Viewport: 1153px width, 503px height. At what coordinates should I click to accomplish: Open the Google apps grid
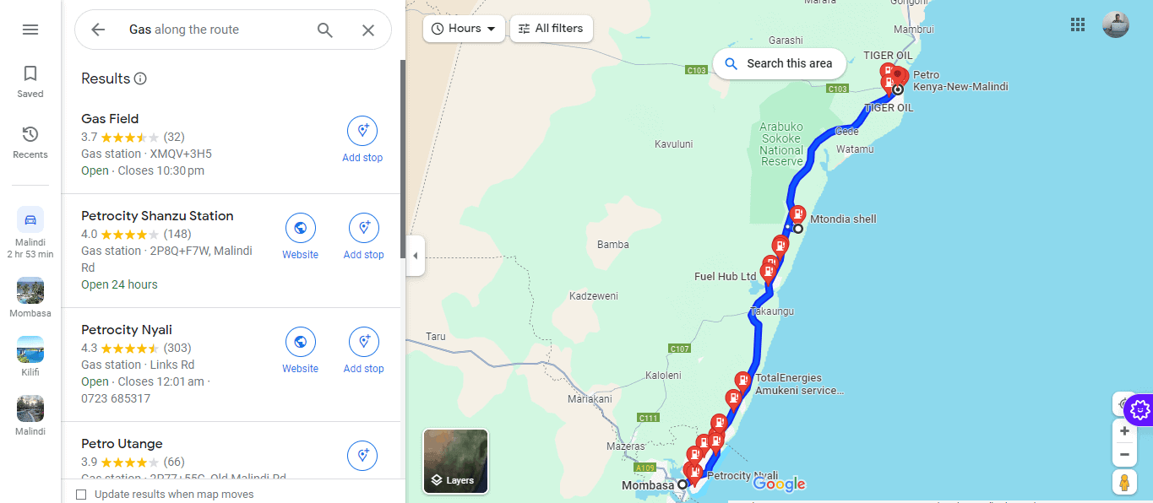1077,24
